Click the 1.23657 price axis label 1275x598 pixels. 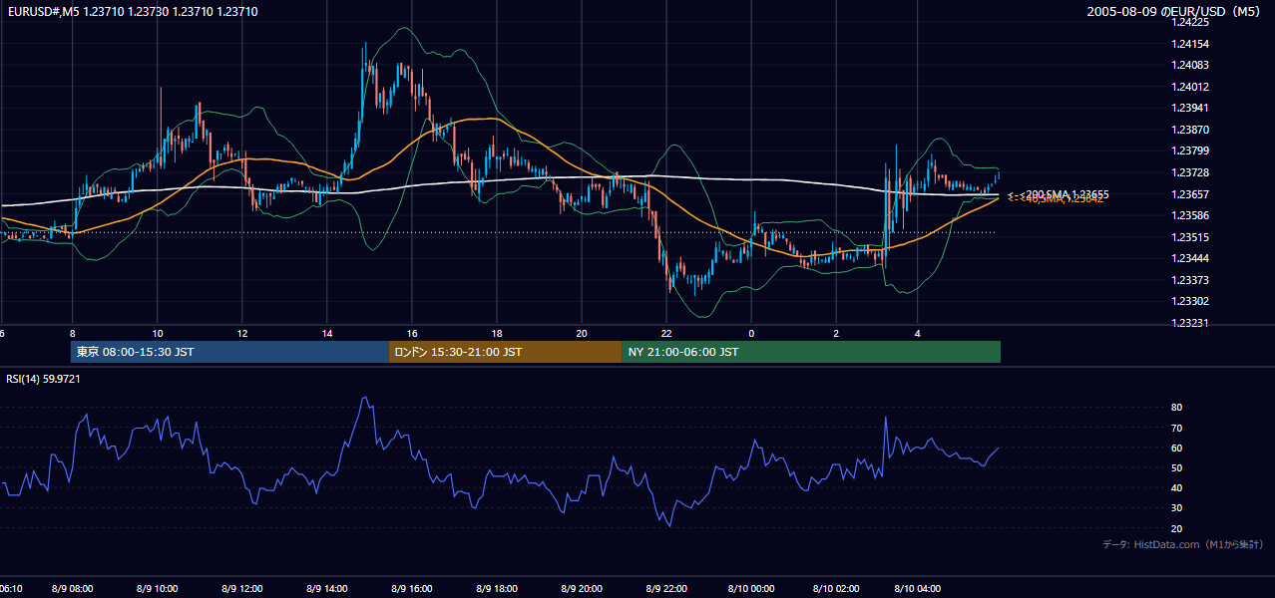tap(1191, 194)
